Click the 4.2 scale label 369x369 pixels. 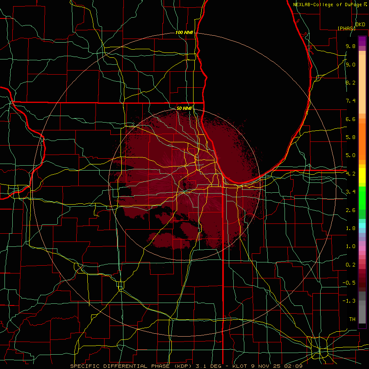click(x=351, y=174)
